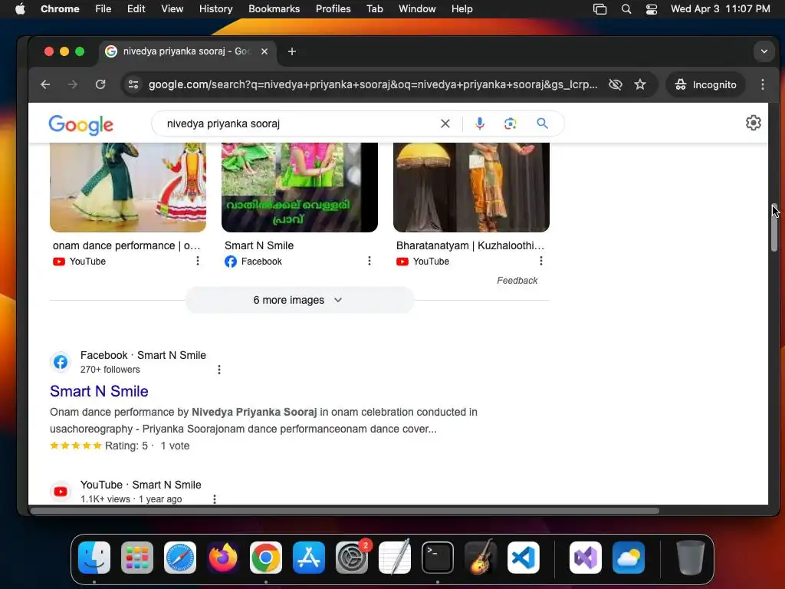Reload the current page

pyautogui.click(x=100, y=84)
